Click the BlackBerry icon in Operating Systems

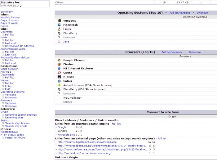tap(59, 33)
